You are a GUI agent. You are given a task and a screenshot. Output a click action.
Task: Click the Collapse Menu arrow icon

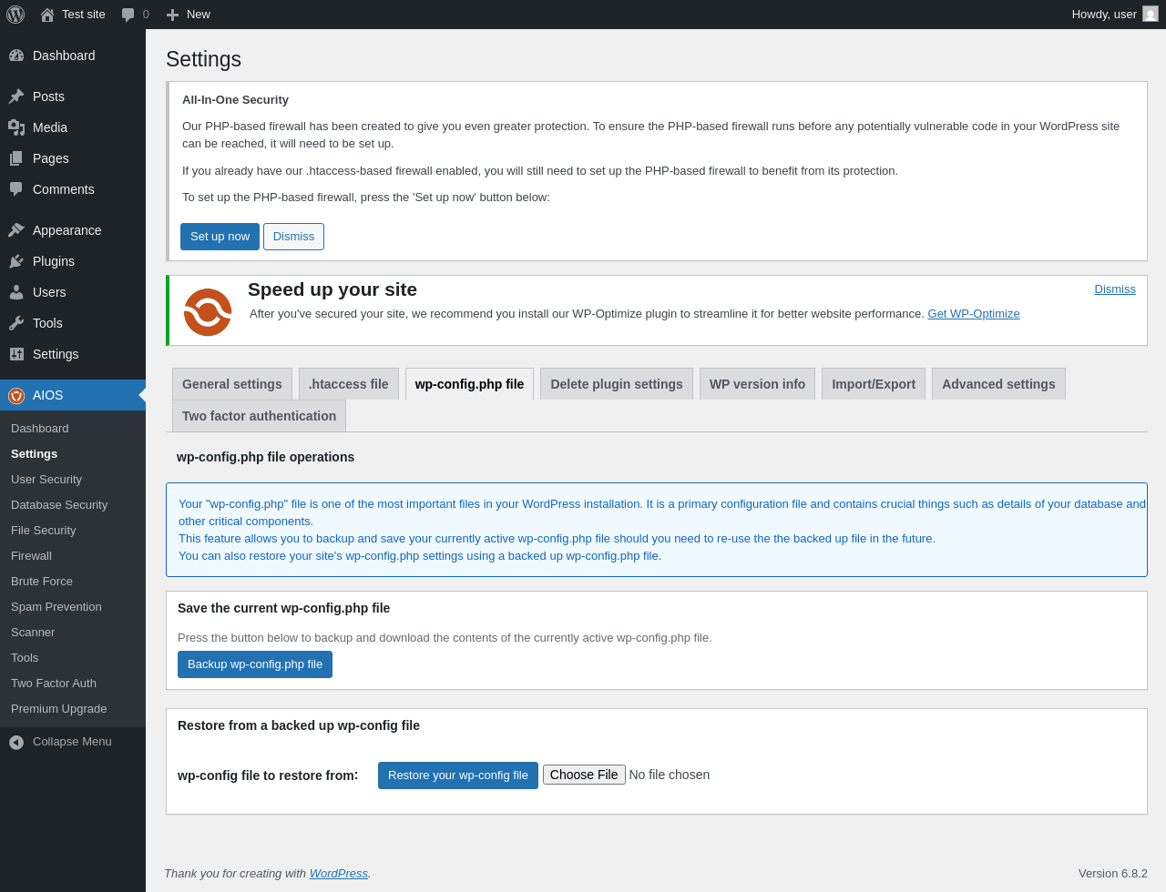(16, 743)
